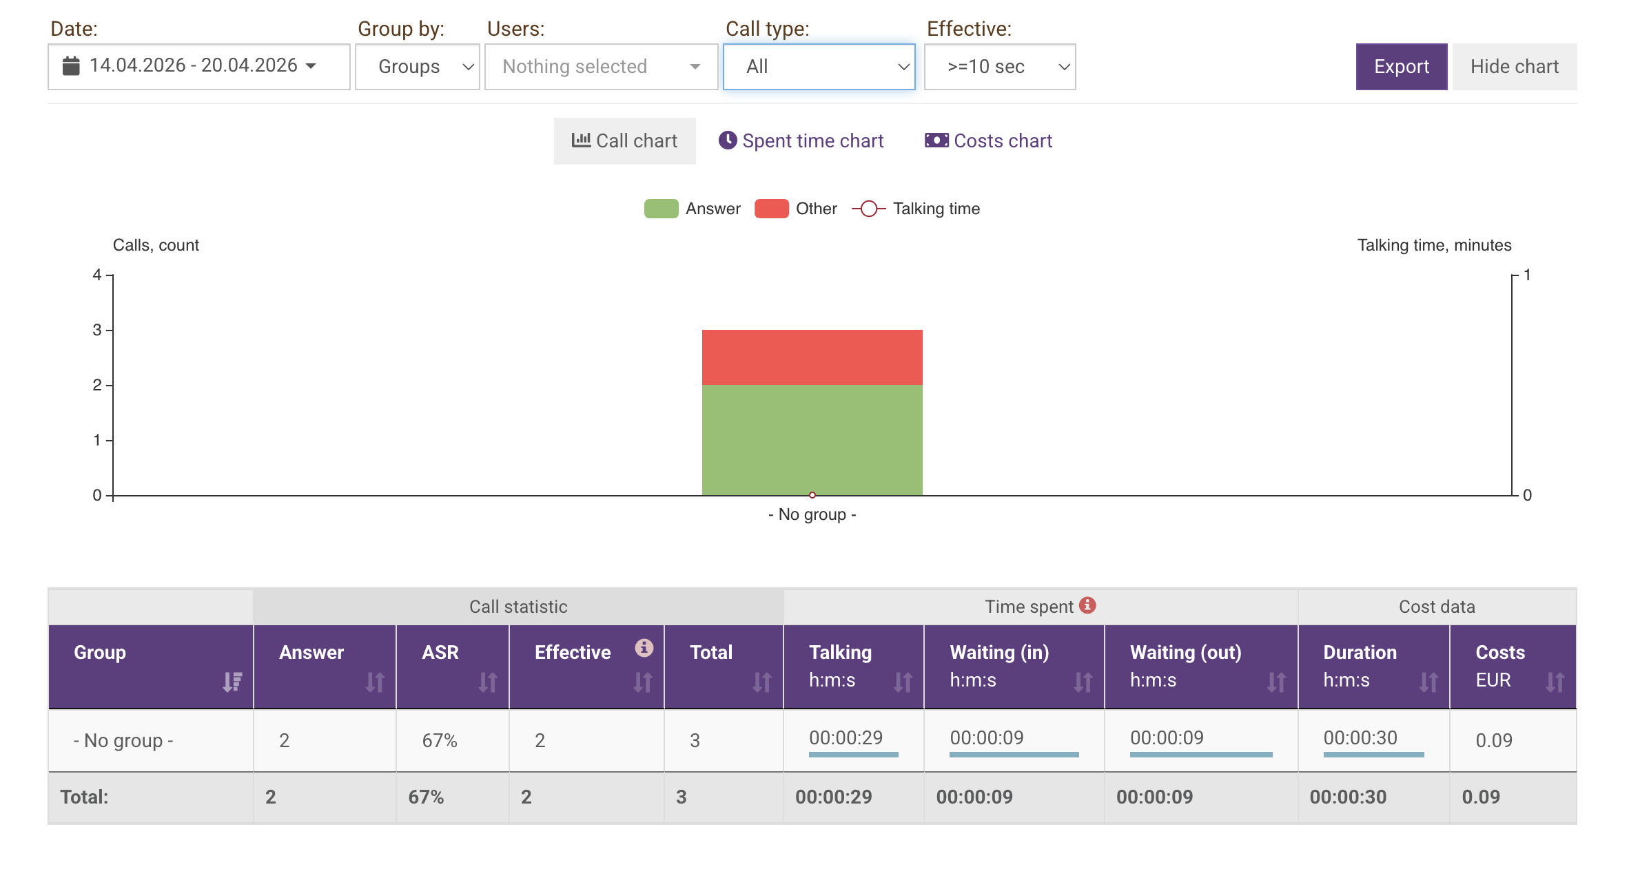Toggle Answer series in chart legend
1629x891 pixels.
(x=692, y=209)
